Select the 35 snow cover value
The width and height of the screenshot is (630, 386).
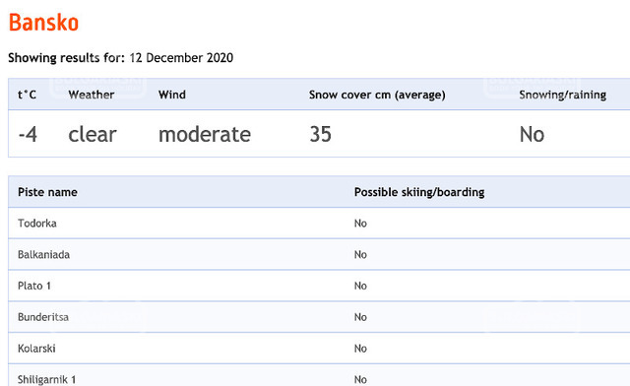tap(320, 134)
